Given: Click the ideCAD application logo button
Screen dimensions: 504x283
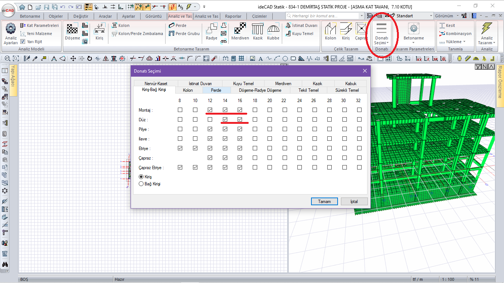Looking at the screenshot, I should pos(8,10).
